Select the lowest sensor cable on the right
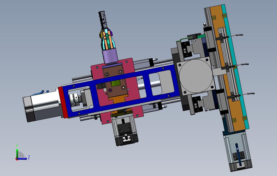The image size is (277, 176). coord(248,94)
